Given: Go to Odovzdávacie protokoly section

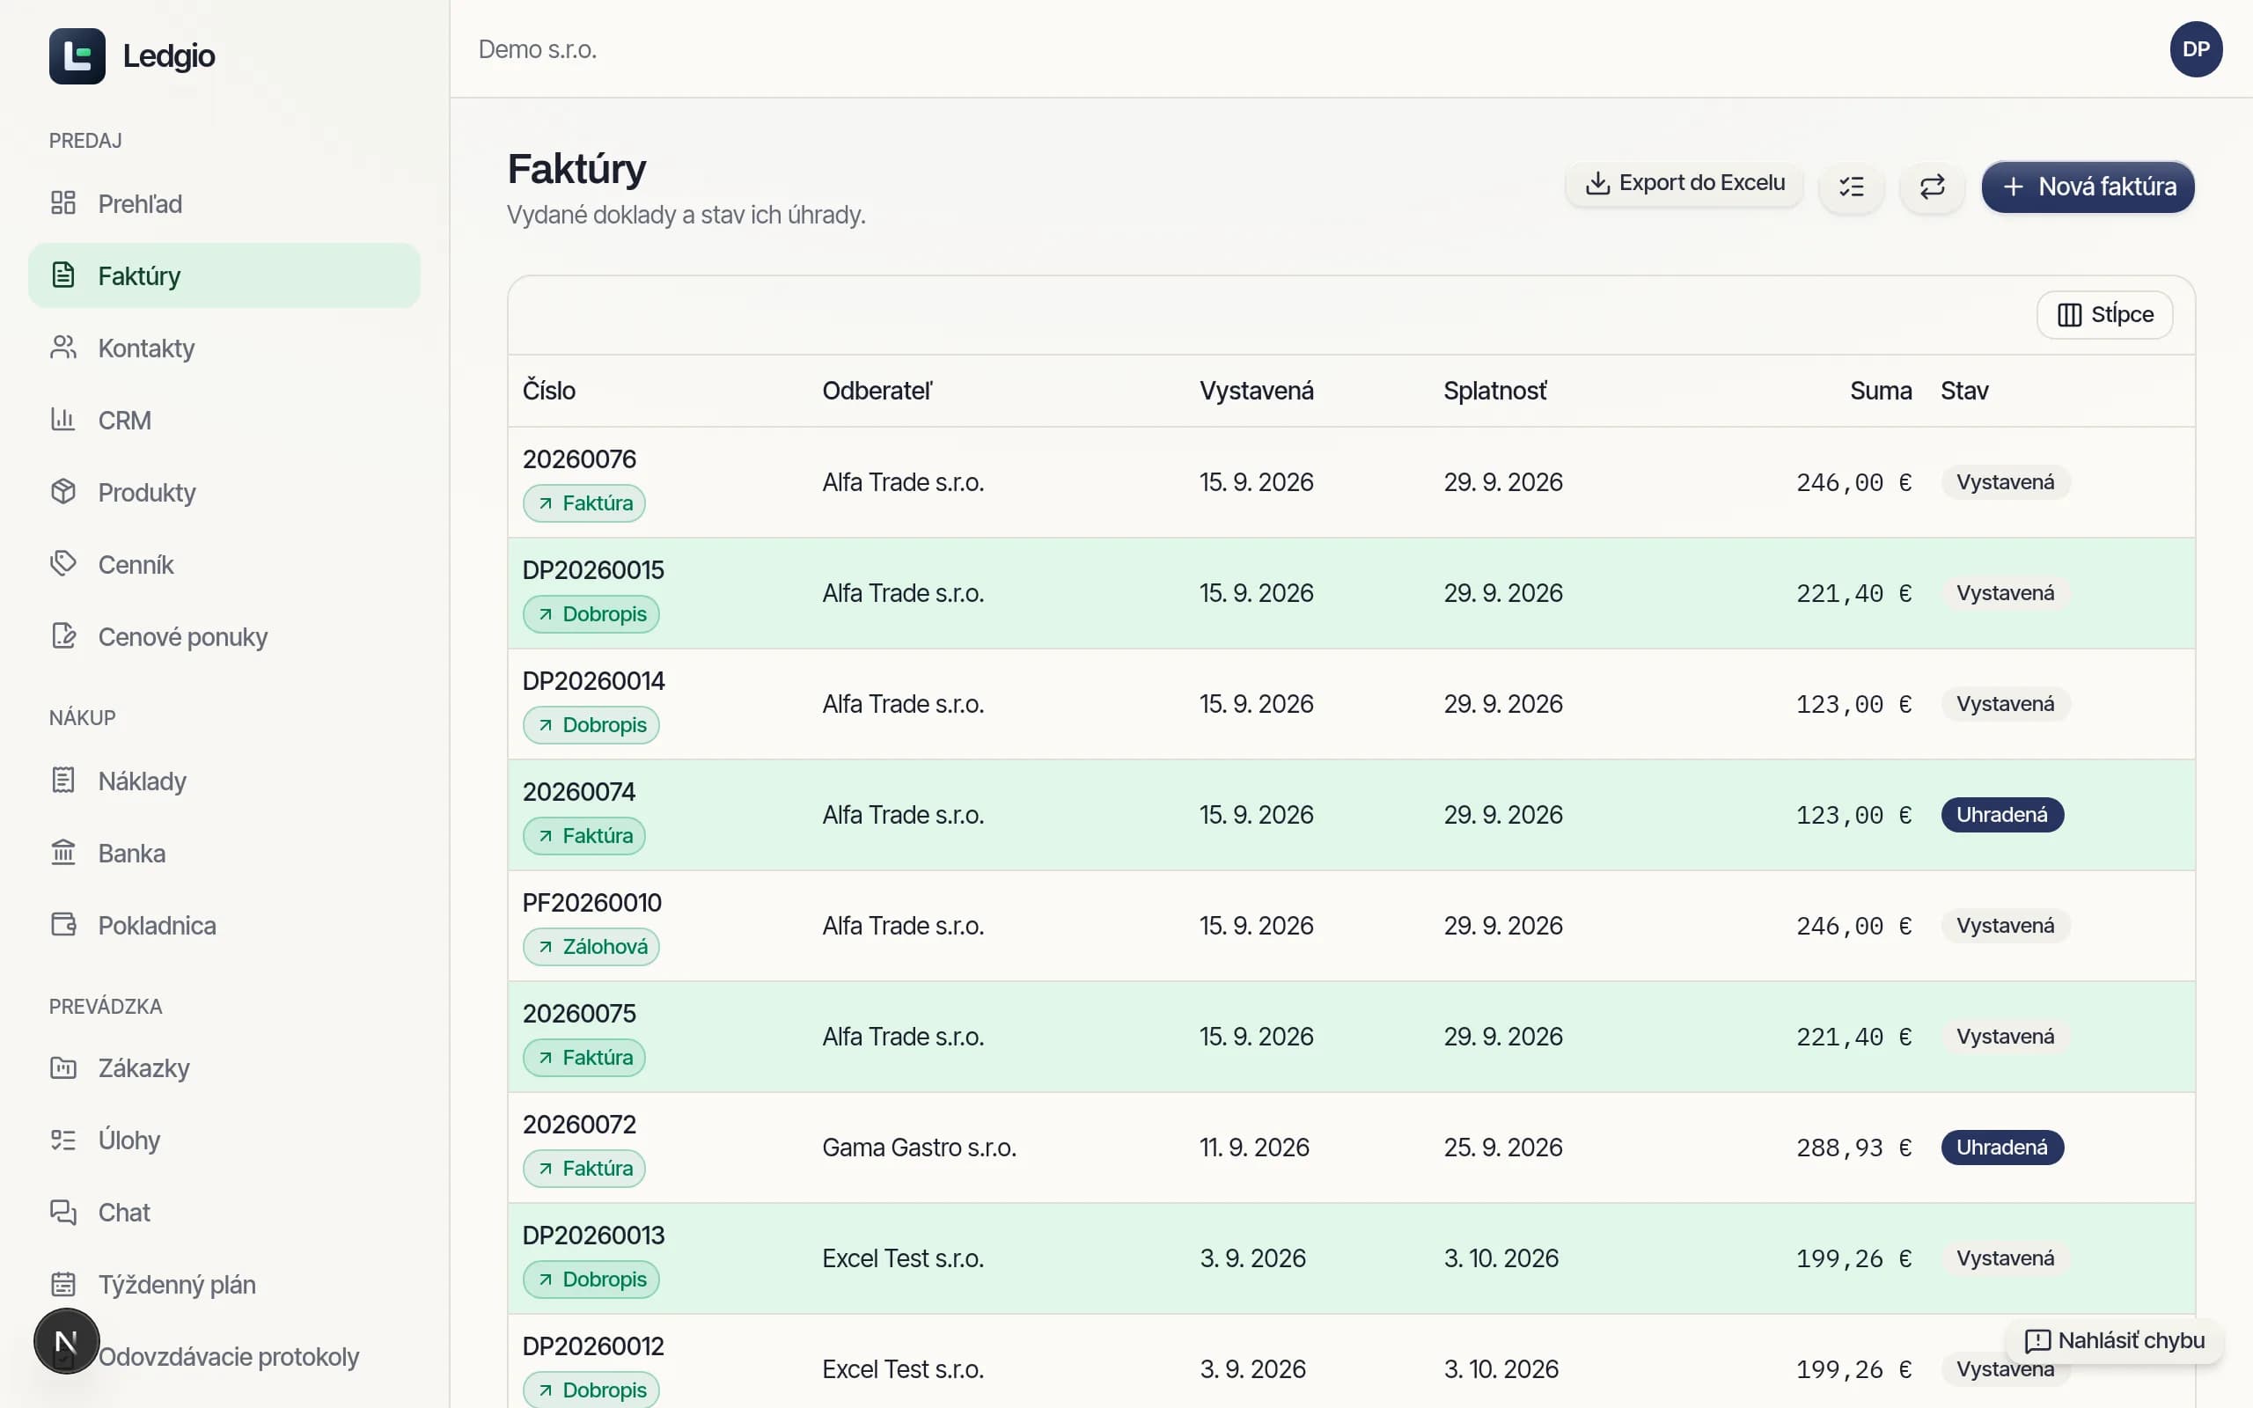Looking at the screenshot, I should tap(228, 1357).
